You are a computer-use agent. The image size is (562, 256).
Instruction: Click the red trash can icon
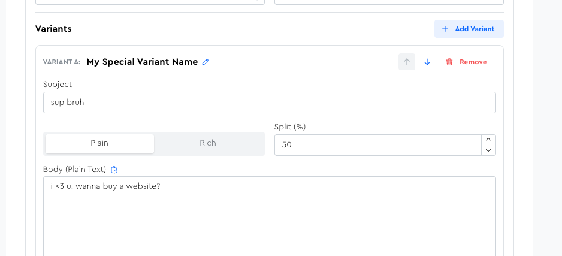point(449,62)
